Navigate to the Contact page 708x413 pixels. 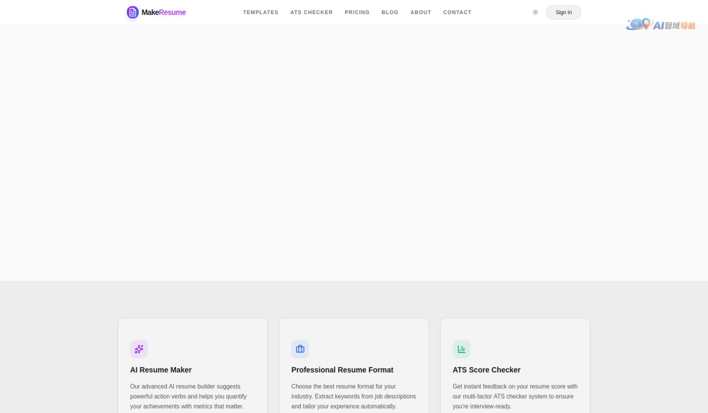click(457, 12)
